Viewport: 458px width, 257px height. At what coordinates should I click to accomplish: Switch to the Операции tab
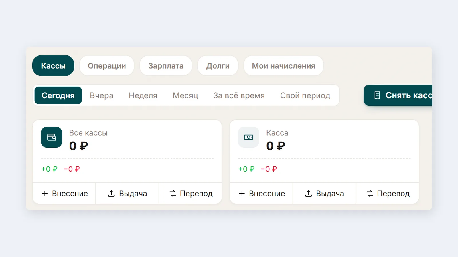pos(107,66)
